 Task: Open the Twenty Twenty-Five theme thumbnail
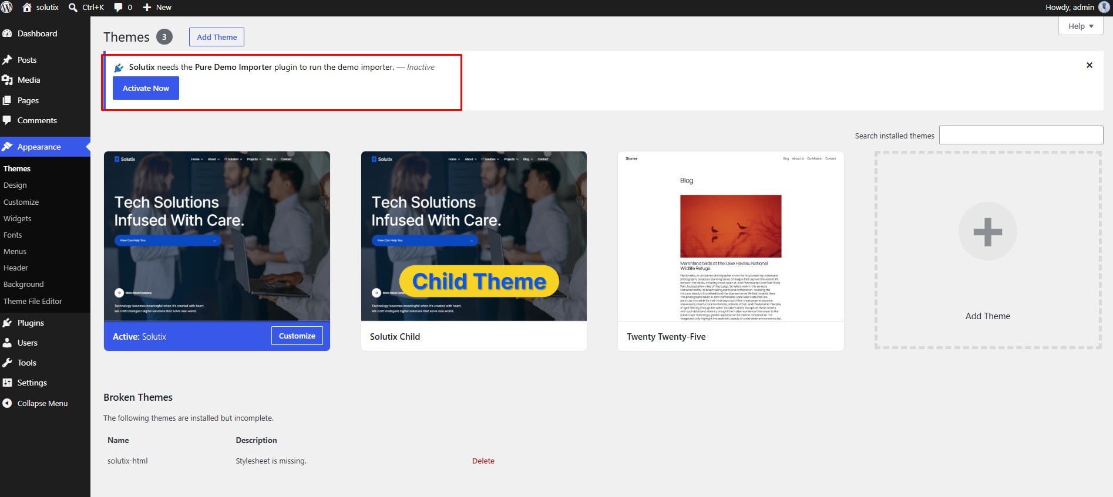pos(731,236)
